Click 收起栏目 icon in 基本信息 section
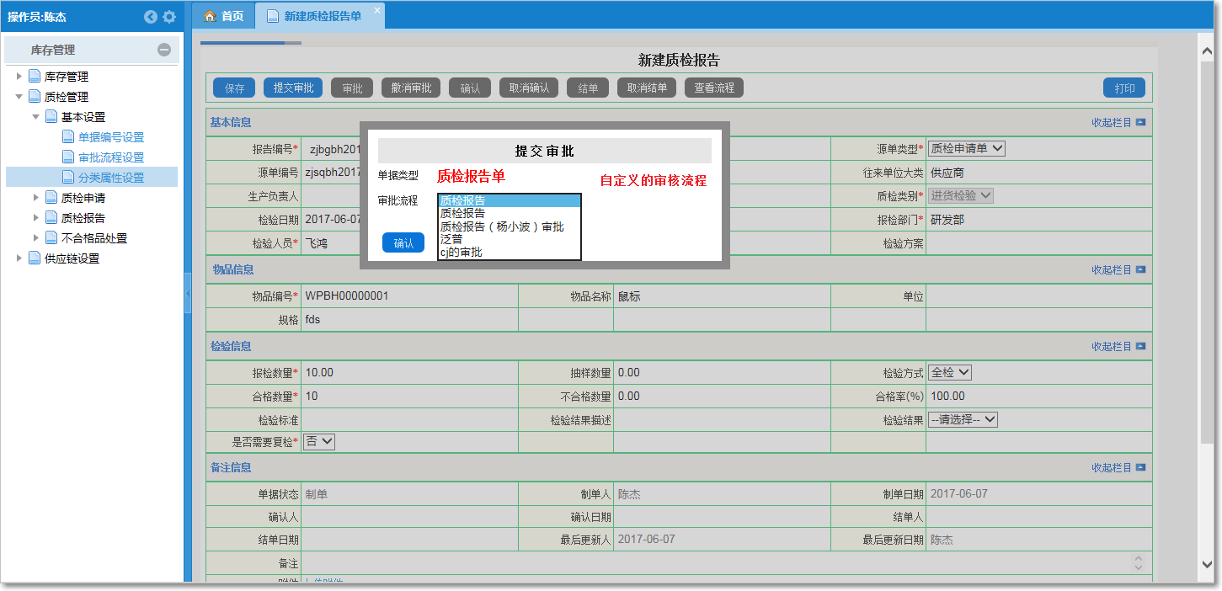This screenshot has height=591, width=1222. pyautogui.click(x=1140, y=122)
